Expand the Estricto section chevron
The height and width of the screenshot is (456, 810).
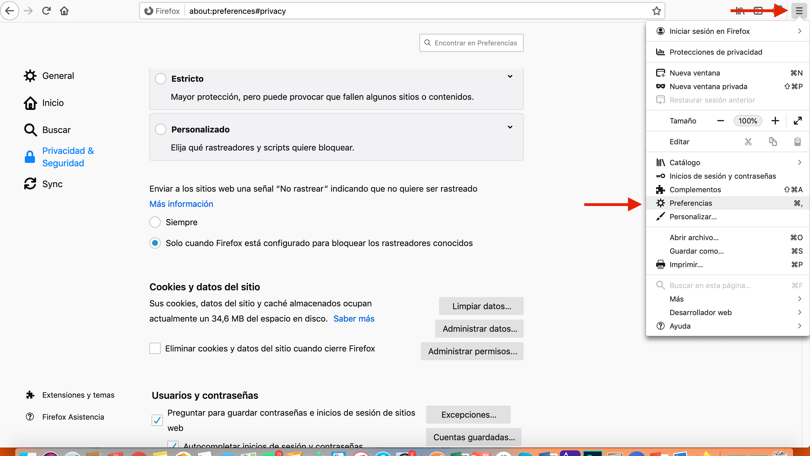(510, 76)
